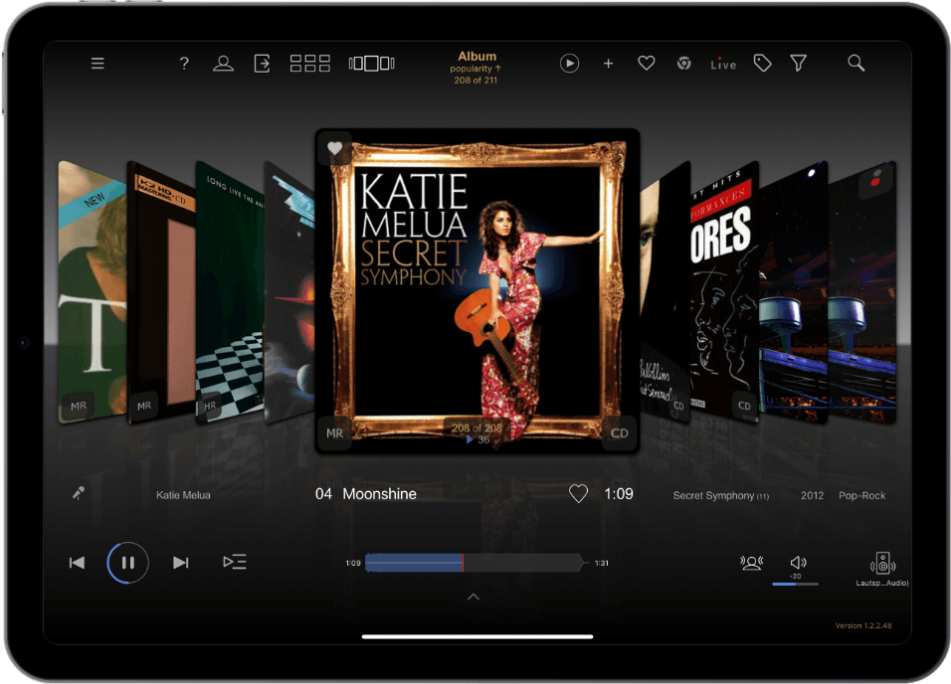Change the Album popularity sort header
Screen dimensions: 951x684
pyautogui.click(x=476, y=68)
